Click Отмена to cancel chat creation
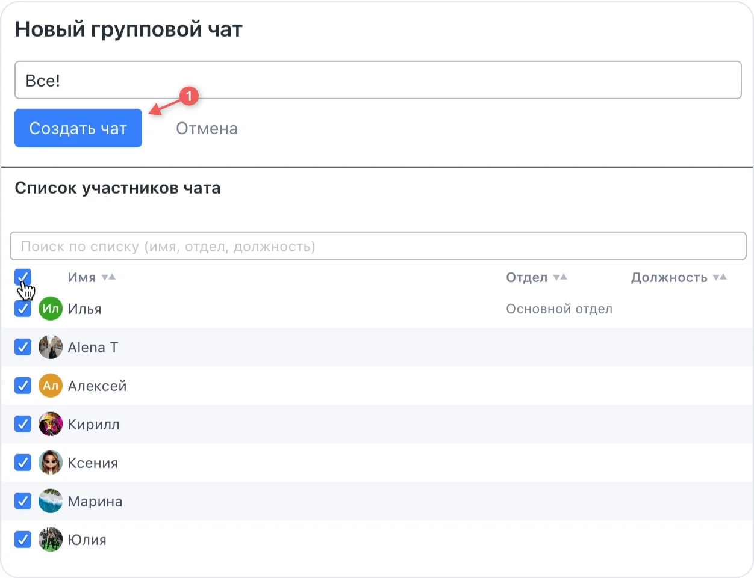 point(207,128)
